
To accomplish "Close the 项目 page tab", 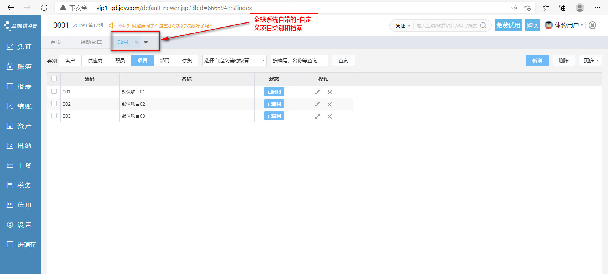I will [136, 43].
